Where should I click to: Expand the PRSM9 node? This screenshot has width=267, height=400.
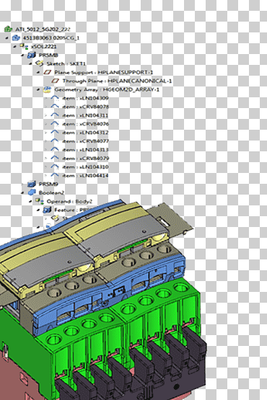22,184
